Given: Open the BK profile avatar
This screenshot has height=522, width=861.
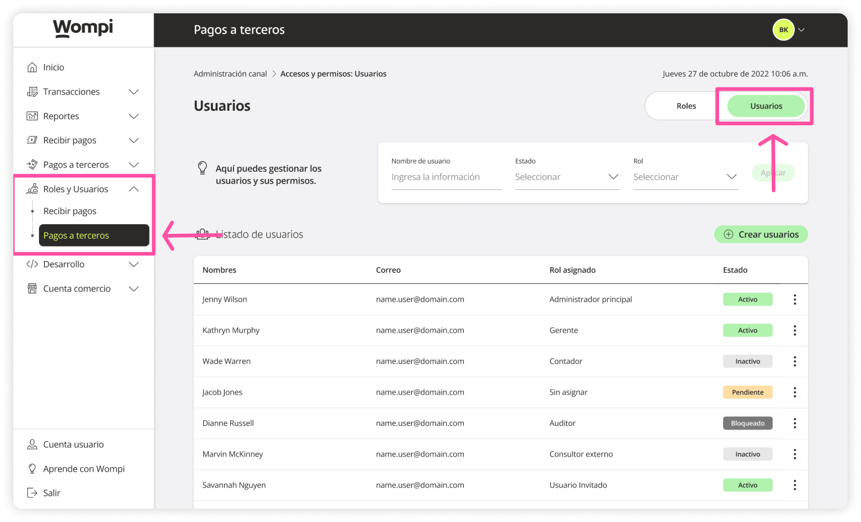Looking at the screenshot, I should (783, 29).
